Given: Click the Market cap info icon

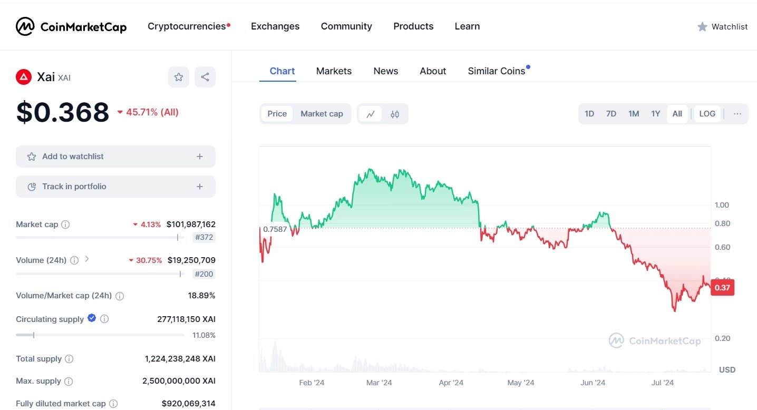Looking at the screenshot, I should coord(65,224).
